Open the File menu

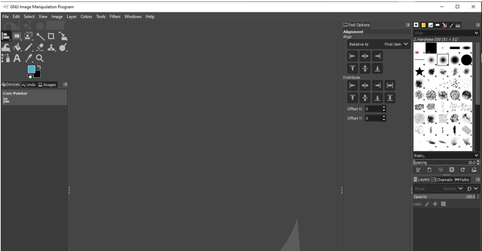click(x=6, y=17)
